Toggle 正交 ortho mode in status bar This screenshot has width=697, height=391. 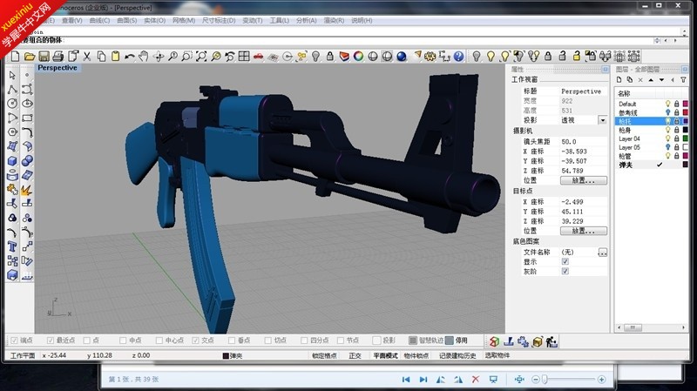[x=355, y=355]
